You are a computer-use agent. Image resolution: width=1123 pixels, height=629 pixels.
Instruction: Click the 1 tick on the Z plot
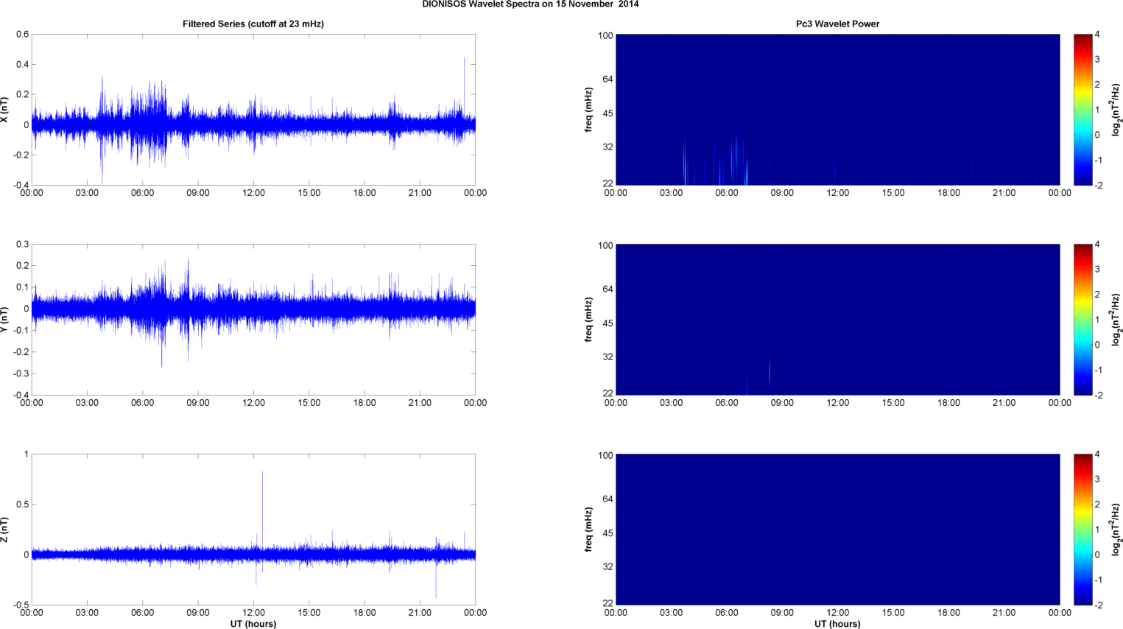tap(27, 454)
